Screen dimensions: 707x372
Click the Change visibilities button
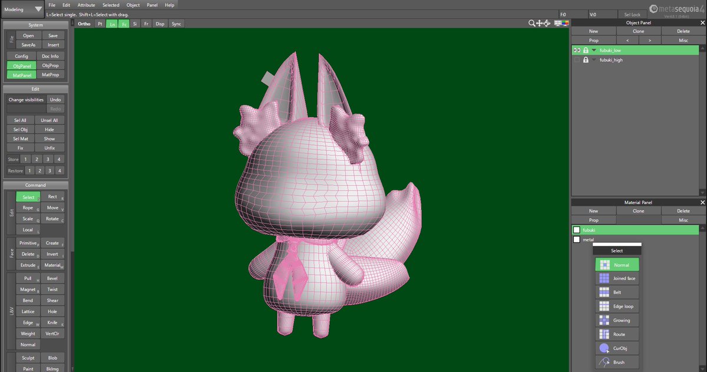[26, 100]
